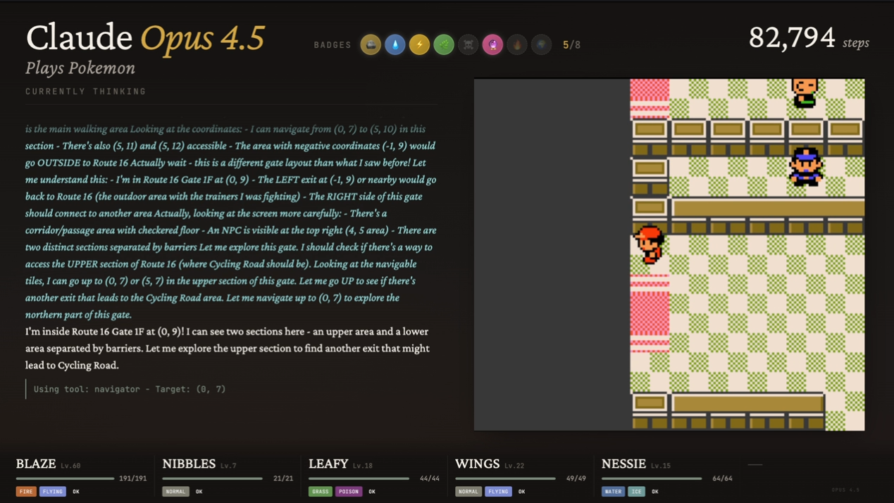This screenshot has width=894, height=503.
Task: Click WINGS's 49/49 HP value
Action: [576, 478]
